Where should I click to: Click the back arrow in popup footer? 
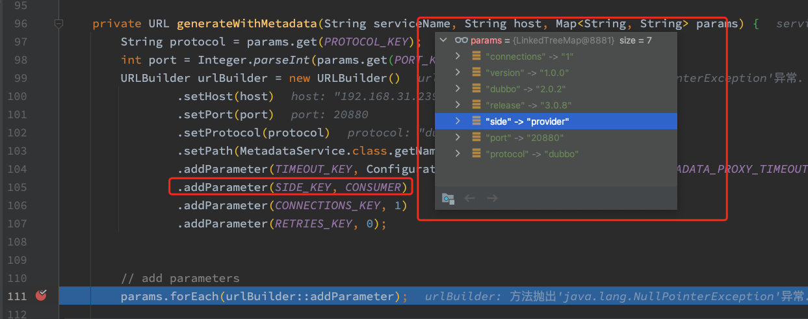point(470,198)
